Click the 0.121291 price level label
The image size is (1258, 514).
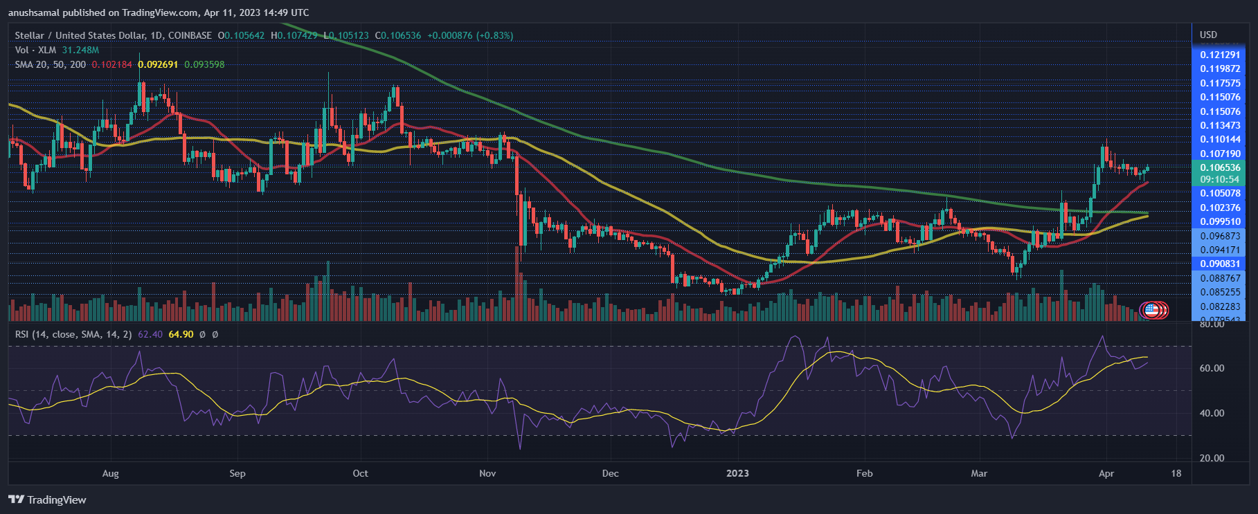click(x=1220, y=55)
